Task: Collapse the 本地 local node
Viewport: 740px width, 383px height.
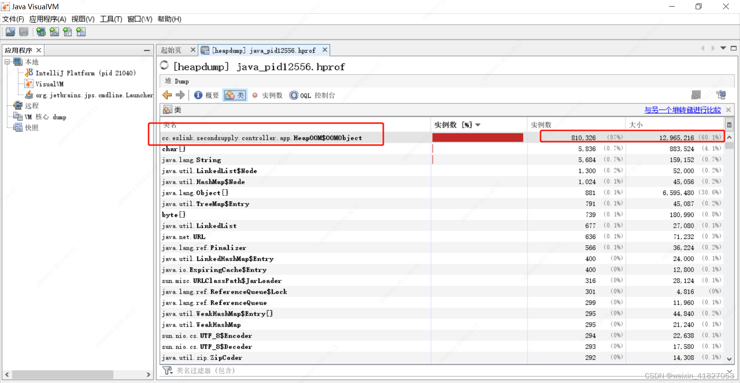Action: click(7, 62)
